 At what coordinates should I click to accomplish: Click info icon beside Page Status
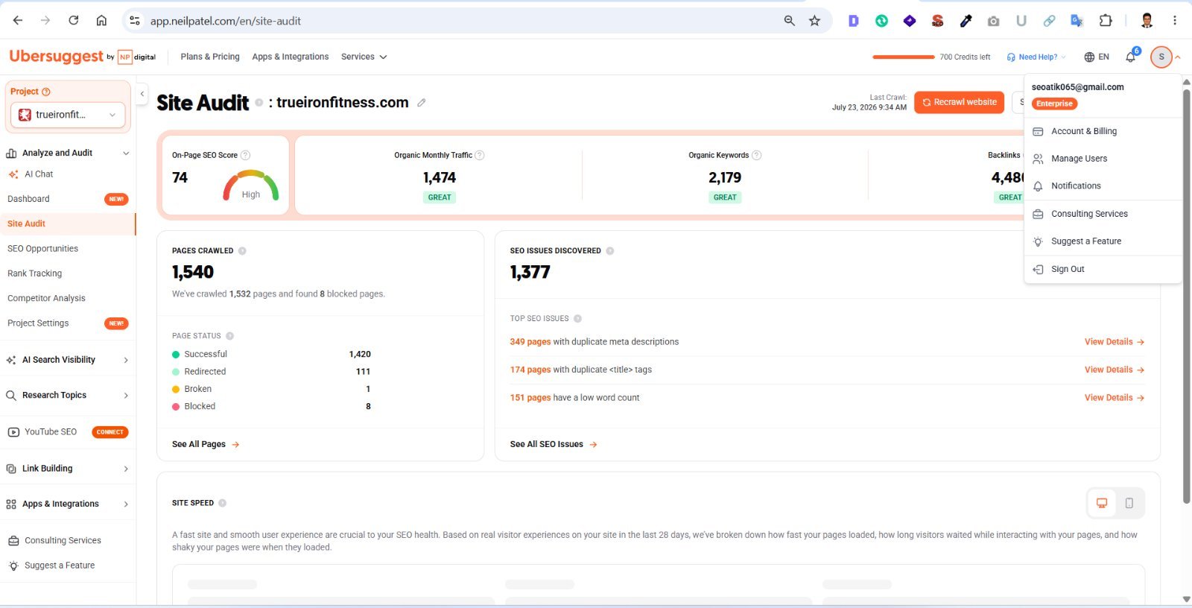pos(229,336)
